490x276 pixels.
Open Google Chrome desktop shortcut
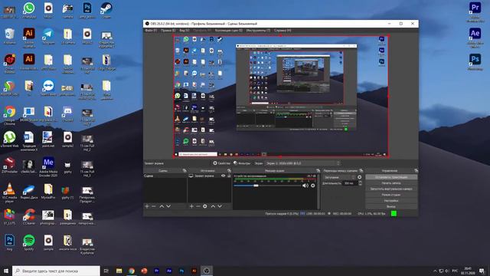click(10, 116)
